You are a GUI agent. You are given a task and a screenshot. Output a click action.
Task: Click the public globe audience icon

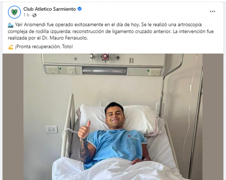pos(34,15)
